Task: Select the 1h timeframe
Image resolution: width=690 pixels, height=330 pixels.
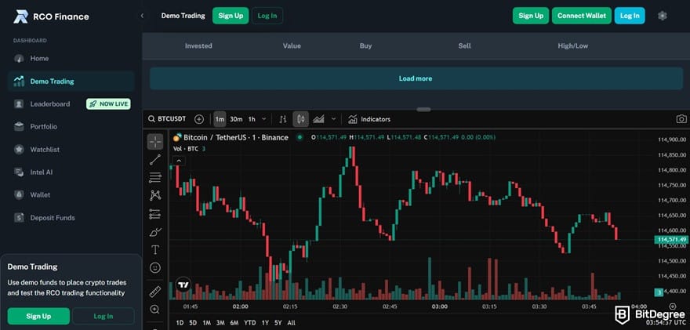Action: (x=252, y=119)
